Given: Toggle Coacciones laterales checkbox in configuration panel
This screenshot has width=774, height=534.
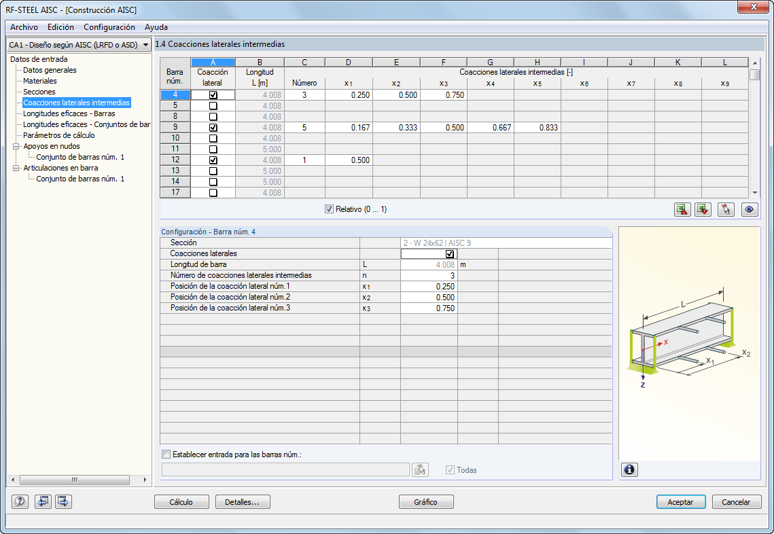Looking at the screenshot, I should coord(449,253).
